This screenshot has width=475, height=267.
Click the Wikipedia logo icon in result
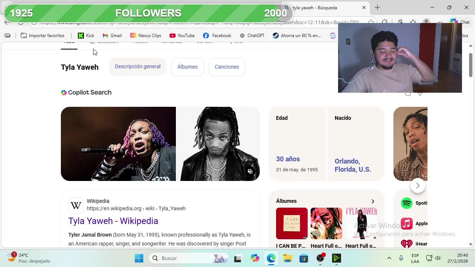(76, 205)
